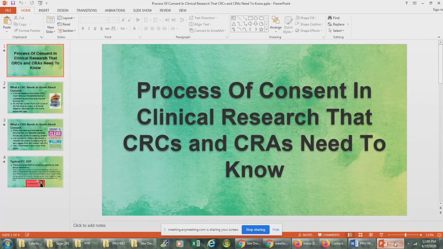
Task: Stop sharing the screen
Action: click(255, 230)
